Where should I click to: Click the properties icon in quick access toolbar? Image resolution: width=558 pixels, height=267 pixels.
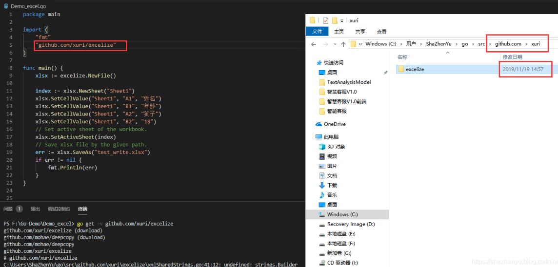pos(325,20)
